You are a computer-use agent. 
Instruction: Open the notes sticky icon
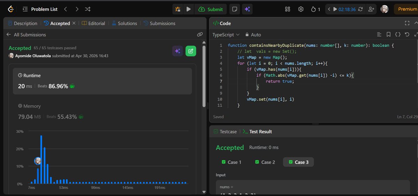(x=235, y=9)
